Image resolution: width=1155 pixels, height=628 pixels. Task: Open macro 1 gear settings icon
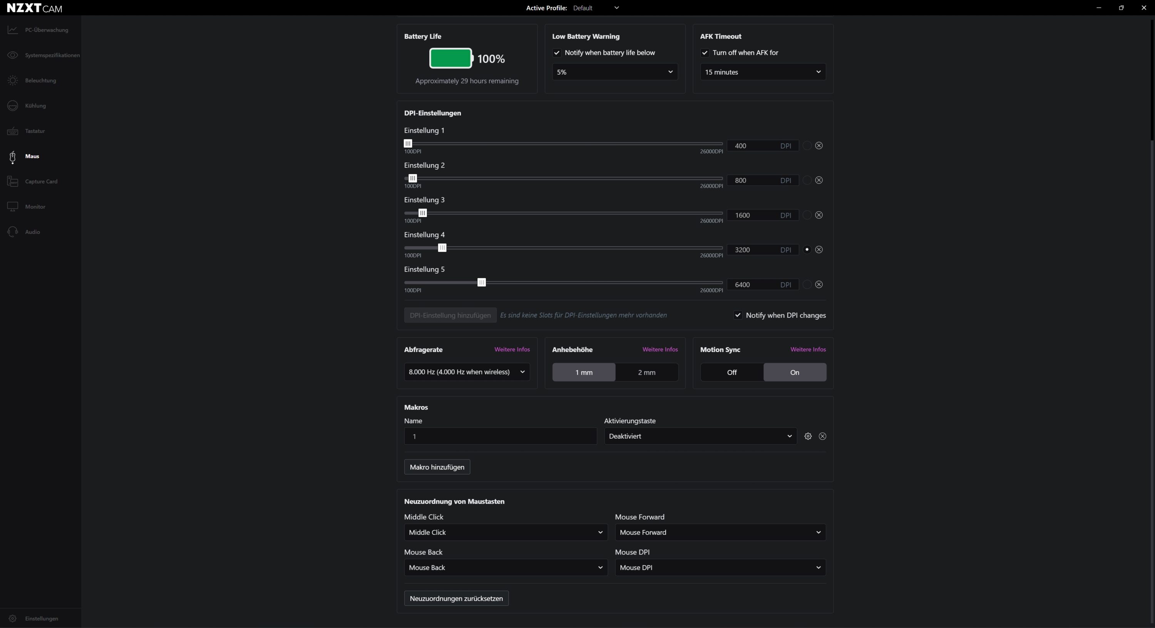click(807, 436)
